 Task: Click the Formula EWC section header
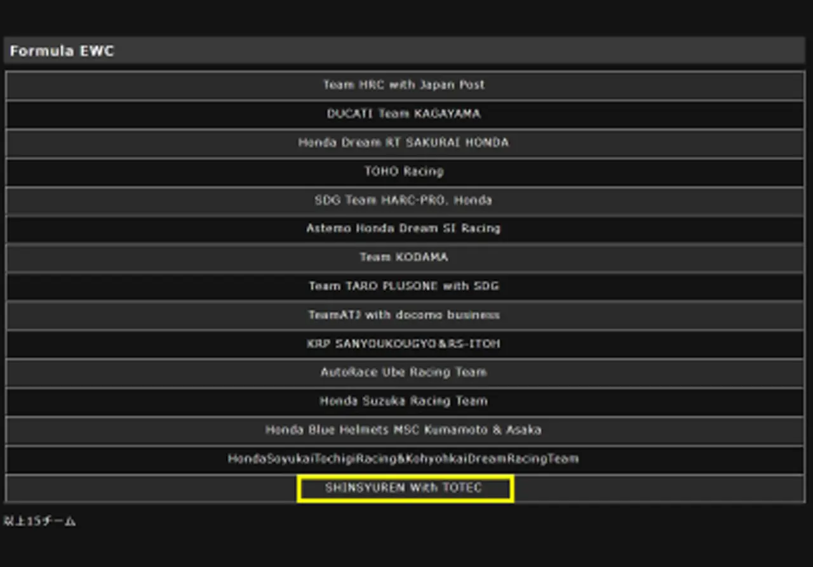pos(405,51)
